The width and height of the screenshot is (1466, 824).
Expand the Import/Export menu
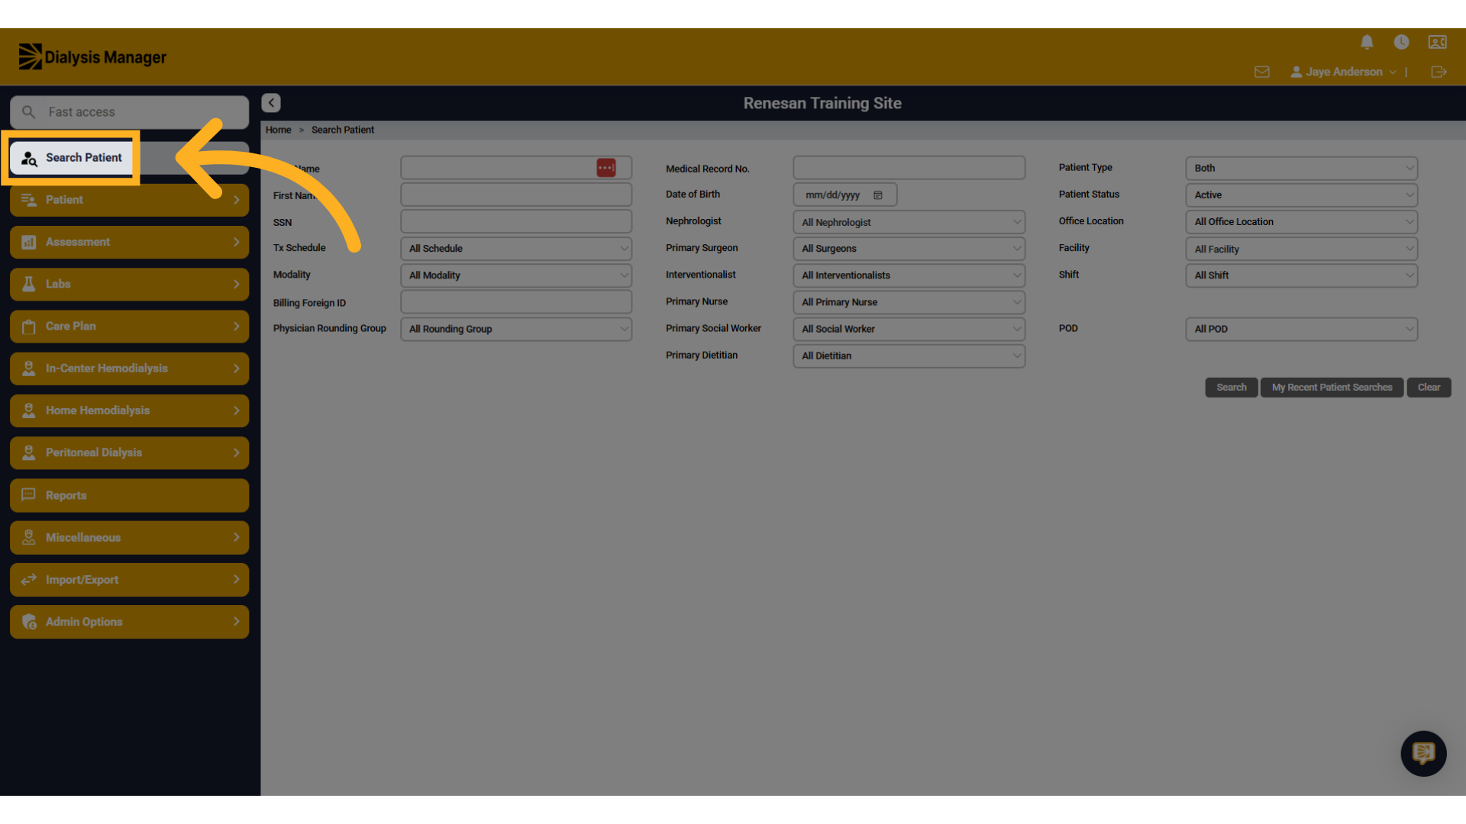[x=129, y=580]
